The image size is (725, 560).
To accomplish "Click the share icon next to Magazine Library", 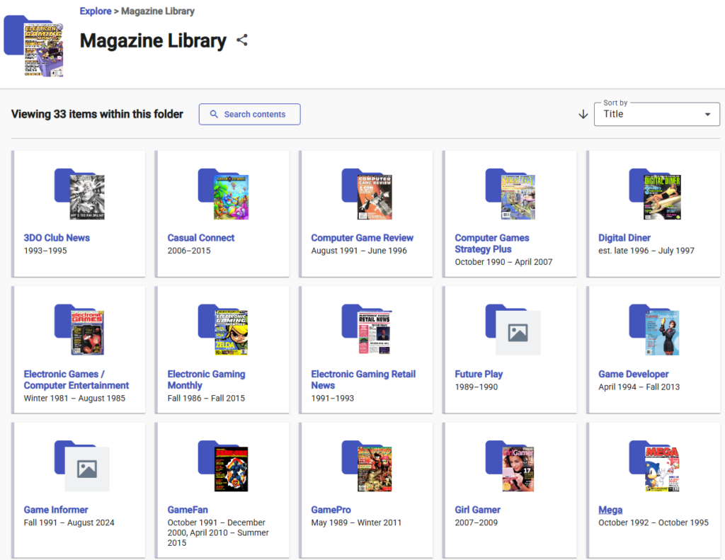I will 241,40.
